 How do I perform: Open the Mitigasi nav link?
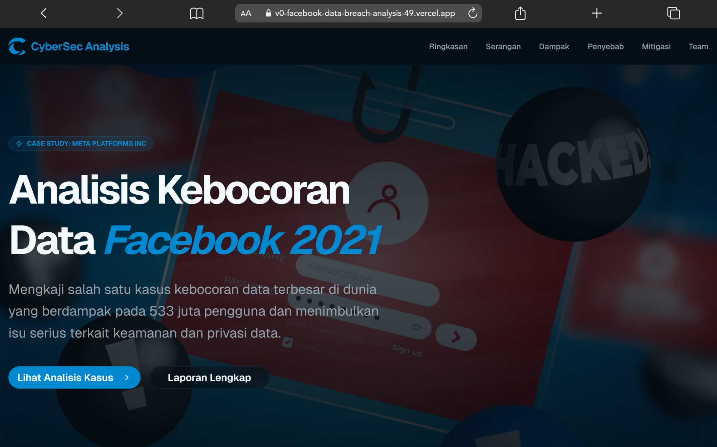[x=656, y=47]
